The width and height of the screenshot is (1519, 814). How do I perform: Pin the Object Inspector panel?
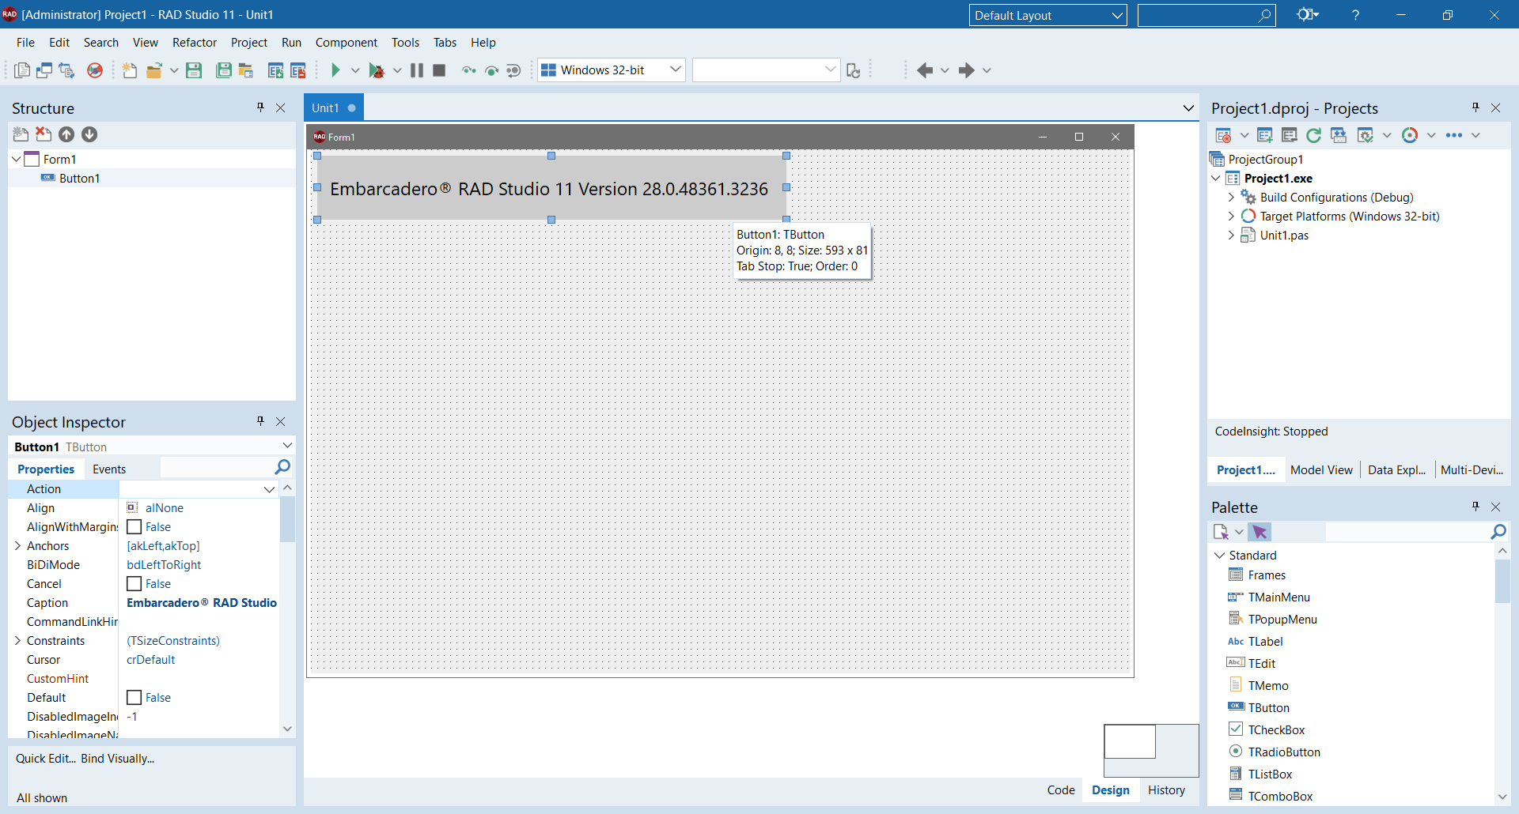point(260,421)
